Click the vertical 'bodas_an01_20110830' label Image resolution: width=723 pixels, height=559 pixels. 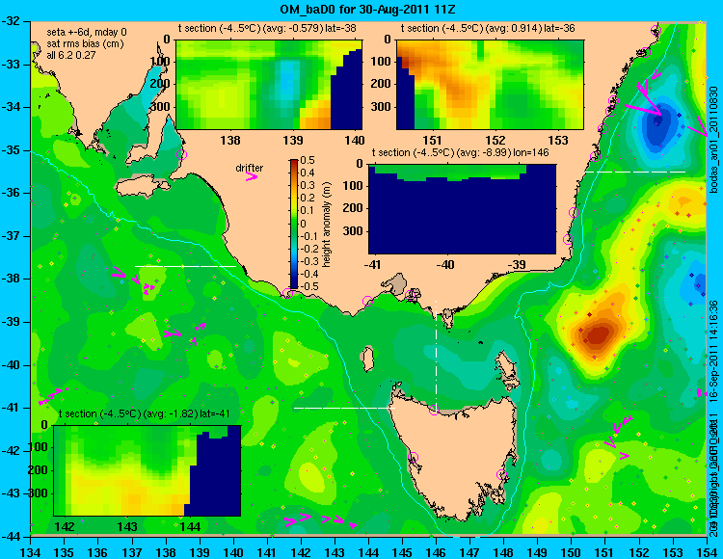click(x=713, y=139)
